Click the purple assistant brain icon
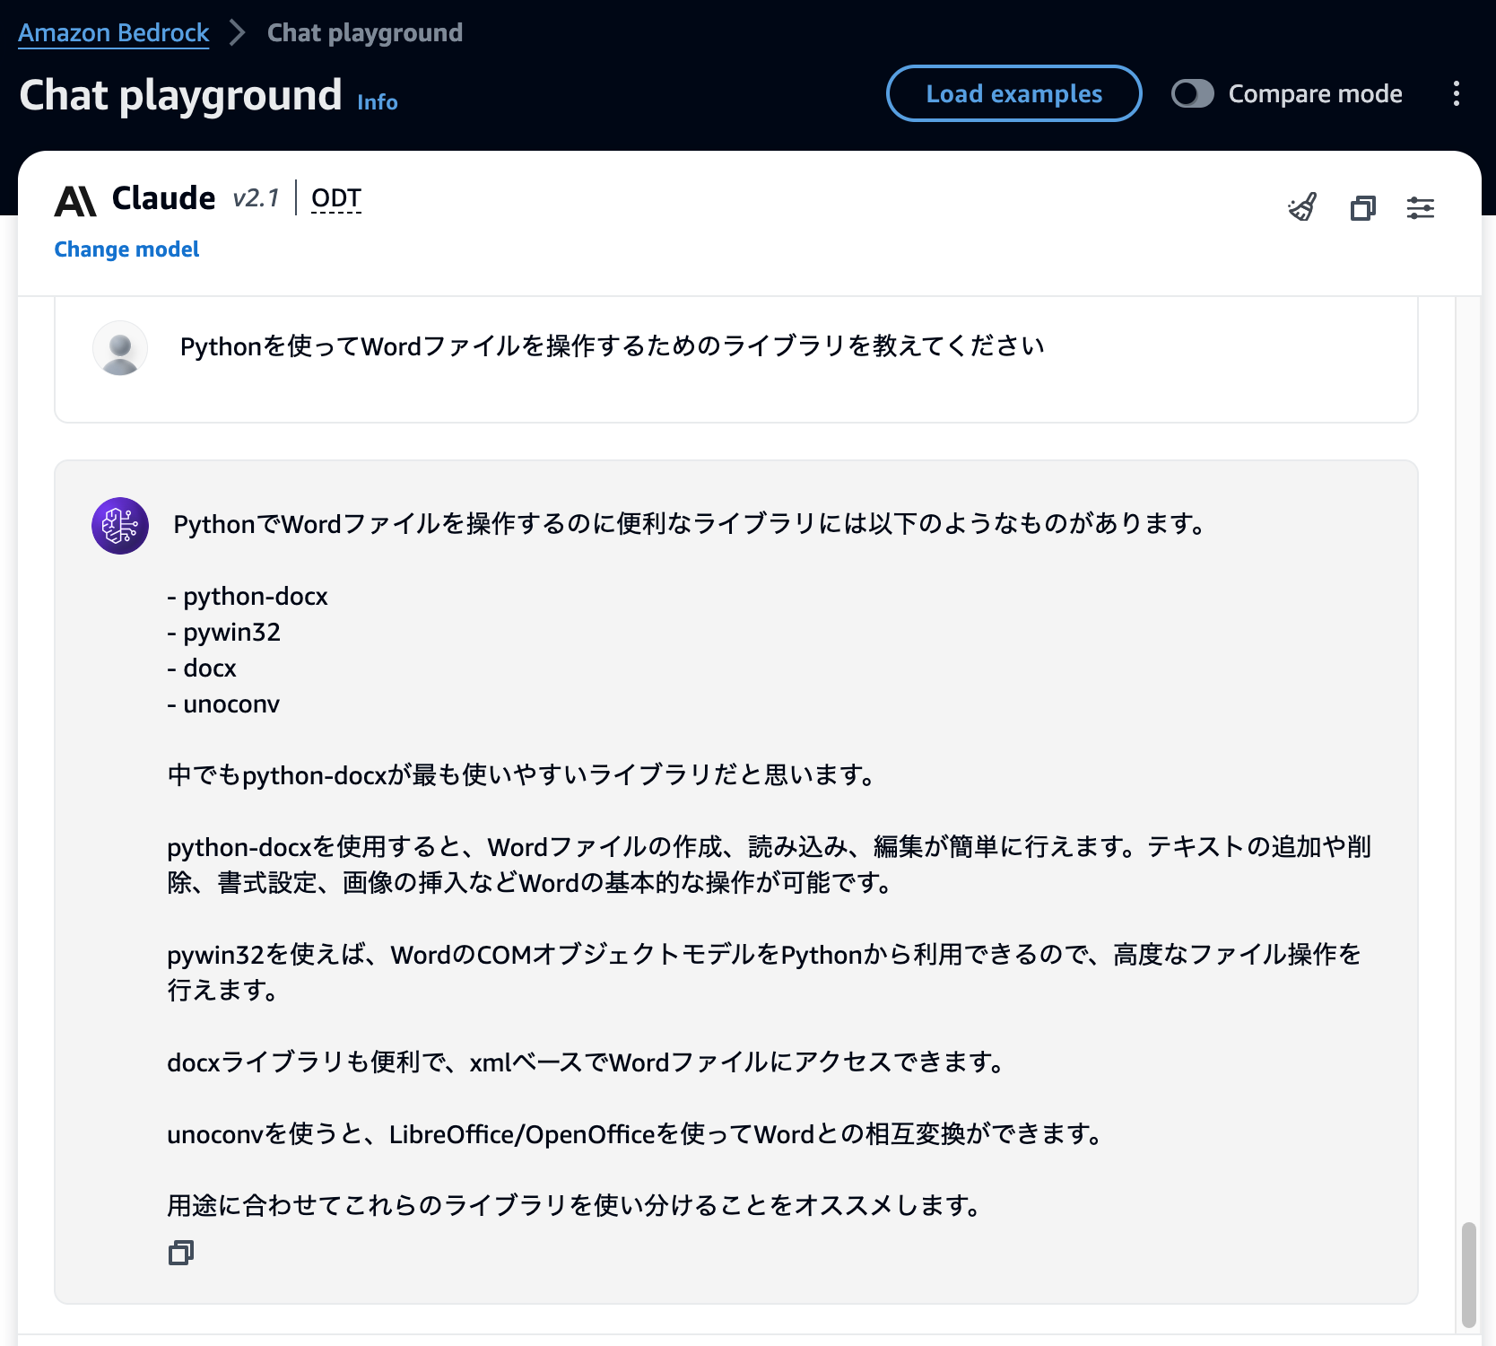 [x=120, y=526]
